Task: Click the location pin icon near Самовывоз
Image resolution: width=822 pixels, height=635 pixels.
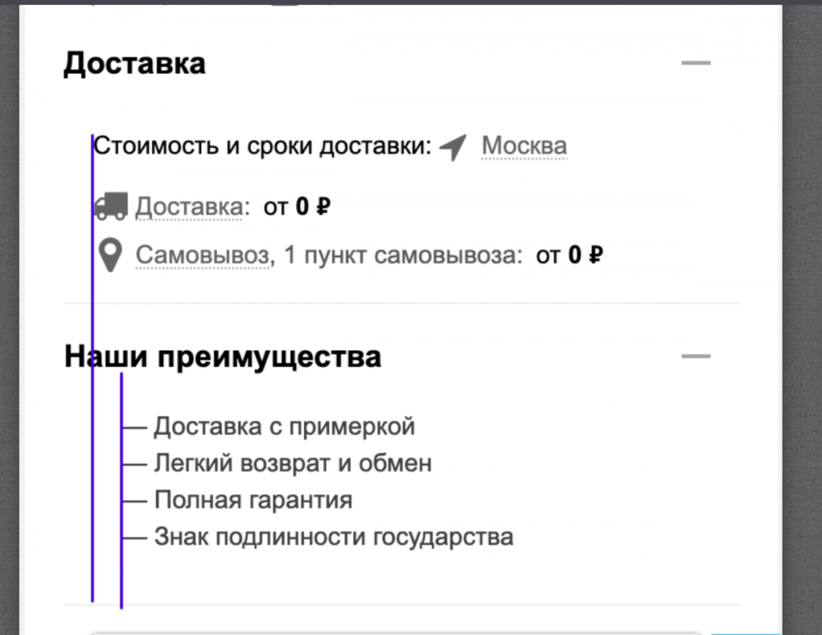Action: pos(110,255)
